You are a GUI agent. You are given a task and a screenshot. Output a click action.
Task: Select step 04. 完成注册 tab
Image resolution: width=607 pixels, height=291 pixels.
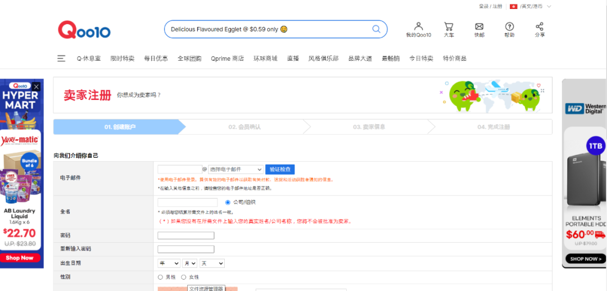(x=493, y=127)
